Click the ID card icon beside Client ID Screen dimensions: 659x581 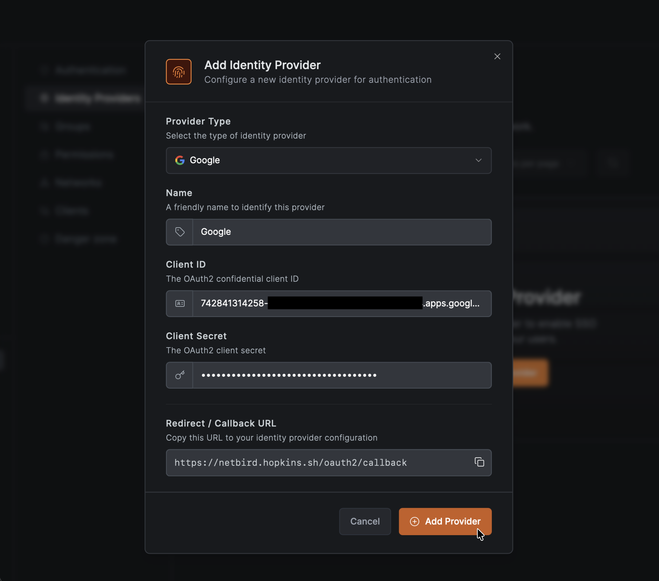coord(180,304)
